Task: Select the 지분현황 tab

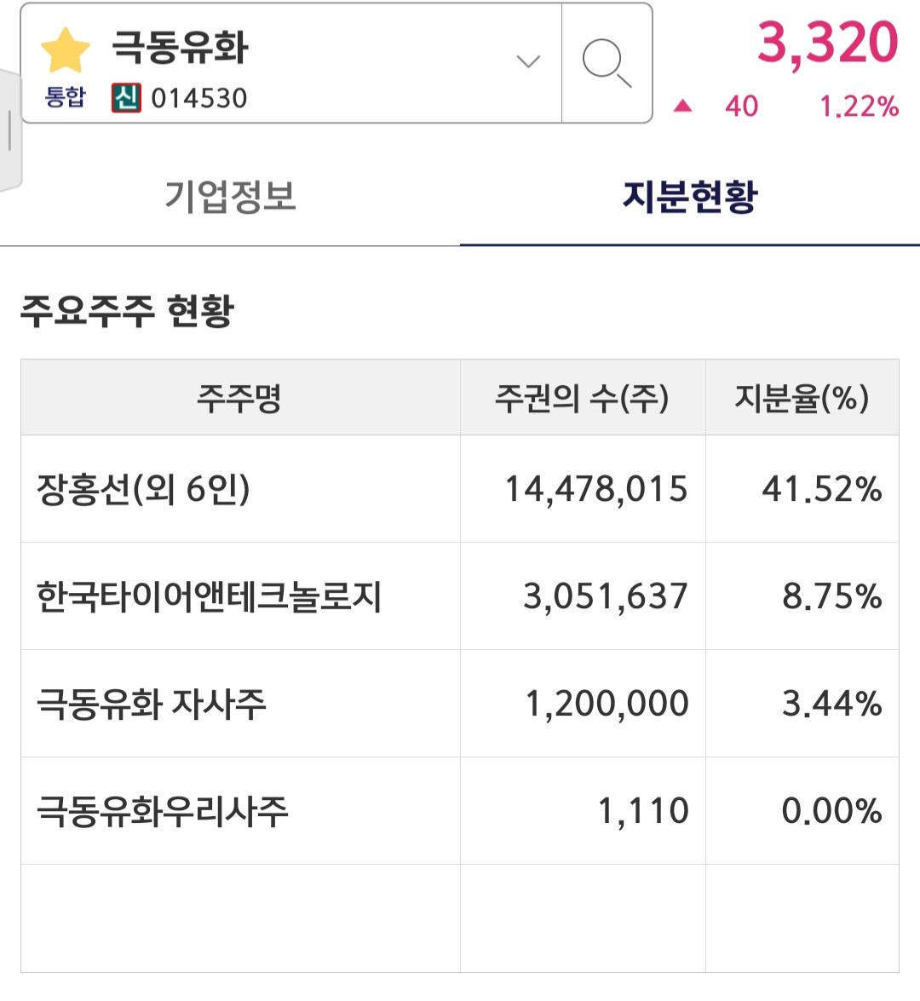Action: point(689,198)
